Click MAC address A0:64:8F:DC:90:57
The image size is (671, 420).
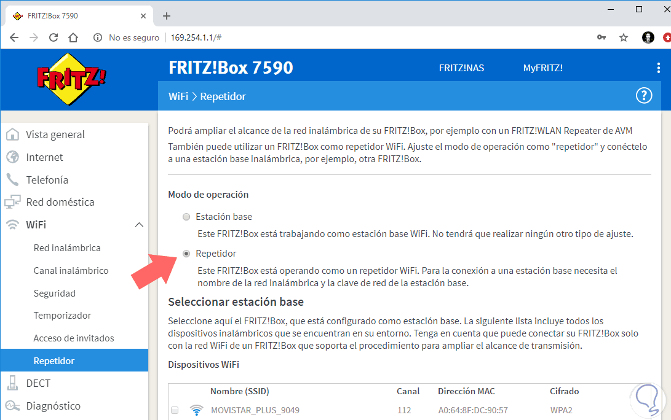click(473, 410)
